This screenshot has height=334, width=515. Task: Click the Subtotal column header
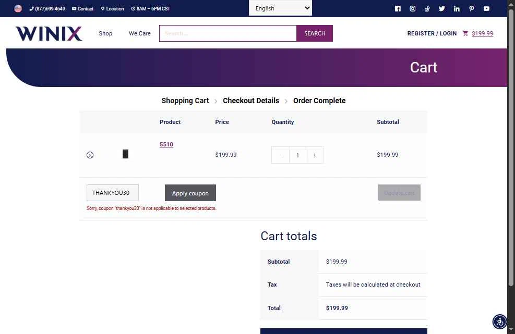388,122
